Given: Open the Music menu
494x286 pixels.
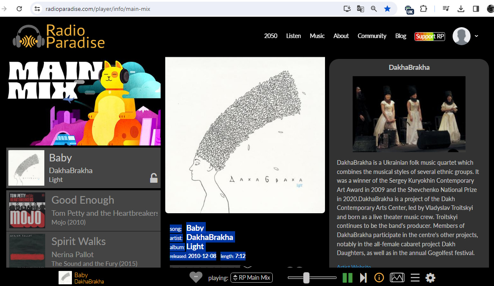Looking at the screenshot, I should 317,36.
